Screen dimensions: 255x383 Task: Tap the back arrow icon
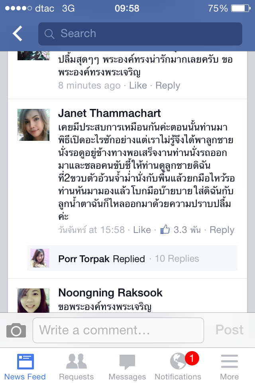coord(17,34)
